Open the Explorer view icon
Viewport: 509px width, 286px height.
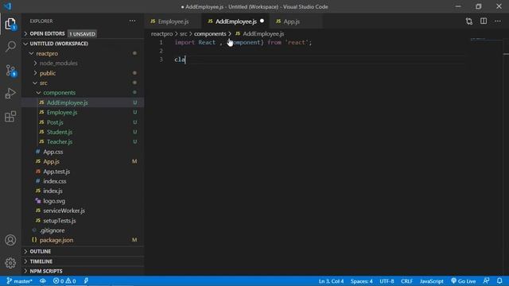pos(10,24)
